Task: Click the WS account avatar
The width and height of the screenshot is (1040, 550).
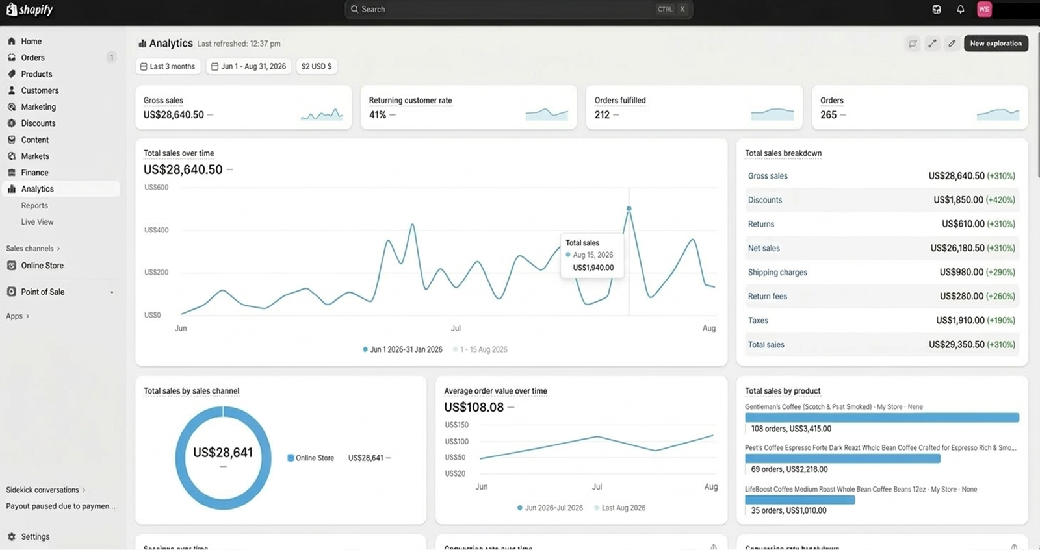Action: [x=983, y=9]
